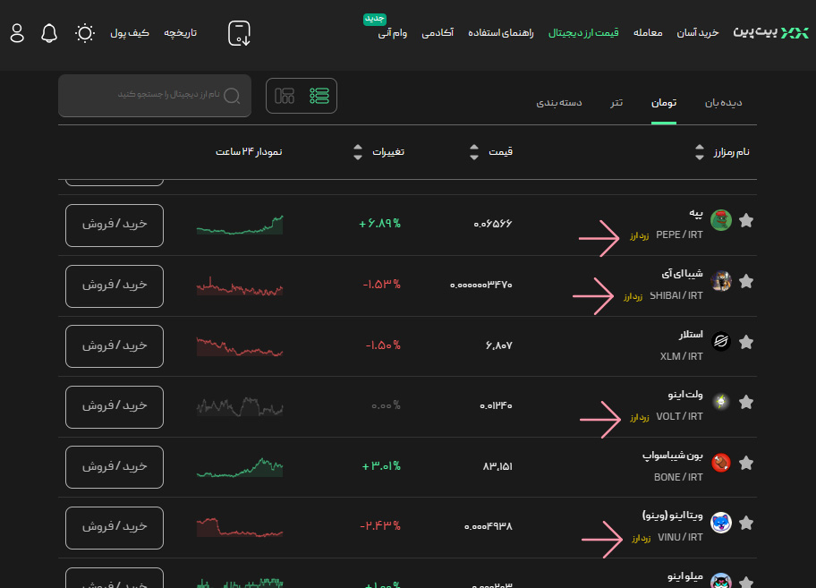Screen dimensions: 816x588
Task: Click the Volt Inu coin logo
Action: [721, 402]
